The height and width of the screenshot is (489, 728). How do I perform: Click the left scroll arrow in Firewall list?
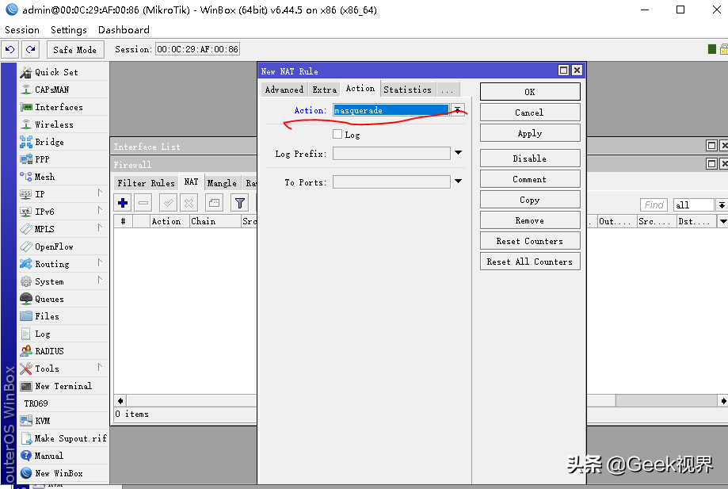[120, 401]
